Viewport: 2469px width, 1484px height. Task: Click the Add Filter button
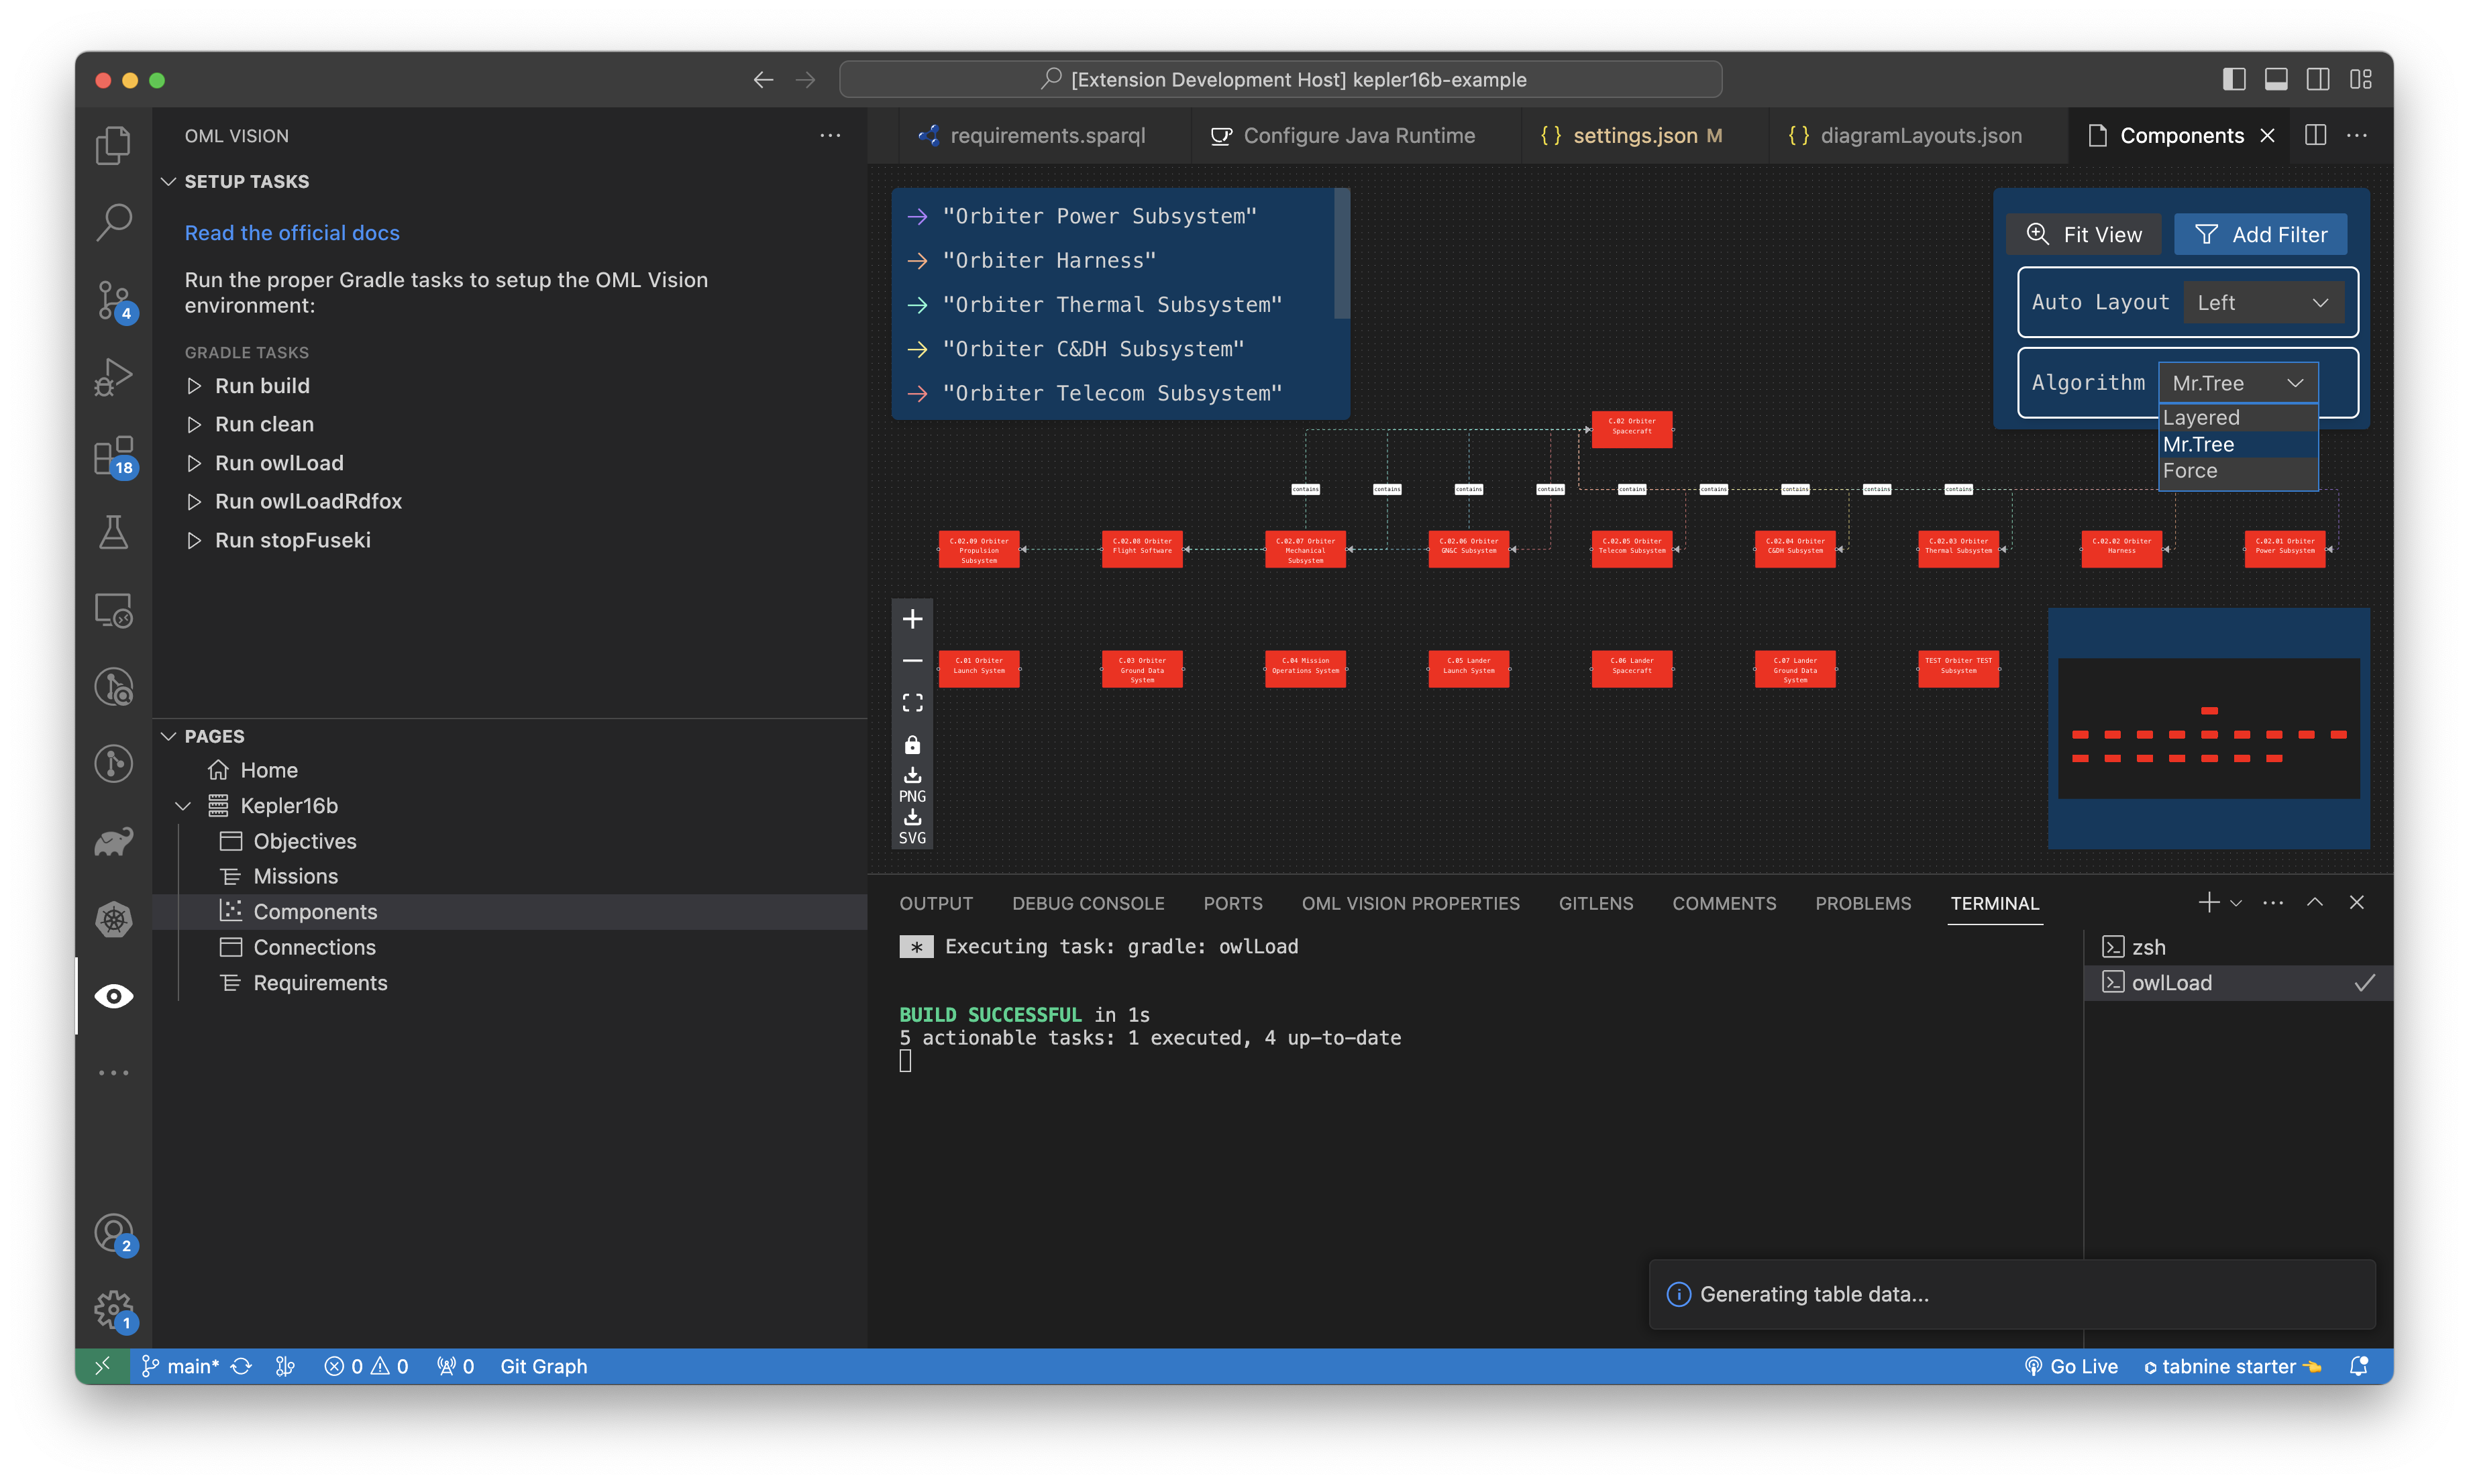(2260, 234)
